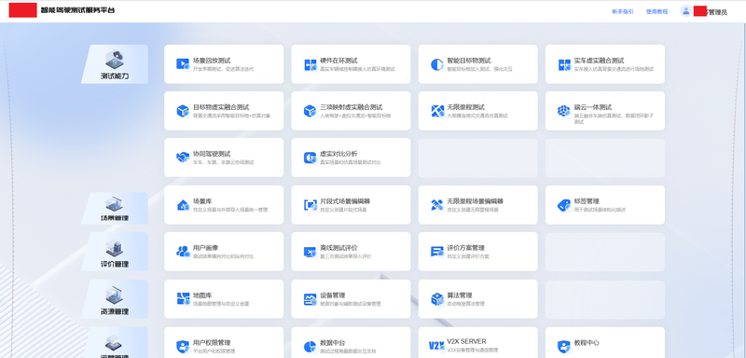Select the 智能目标物测试 half-circle icon
Screen dimensions: 746x358
point(436,64)
